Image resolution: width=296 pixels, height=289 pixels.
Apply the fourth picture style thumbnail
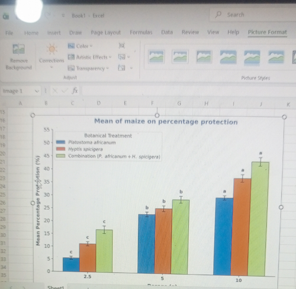[x=228, y=57]
